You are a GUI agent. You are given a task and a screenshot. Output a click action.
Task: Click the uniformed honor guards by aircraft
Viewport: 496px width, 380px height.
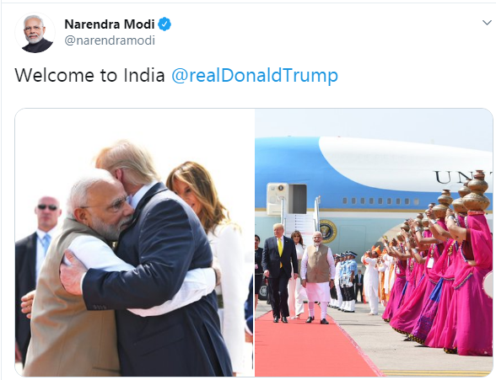(345, 281)
